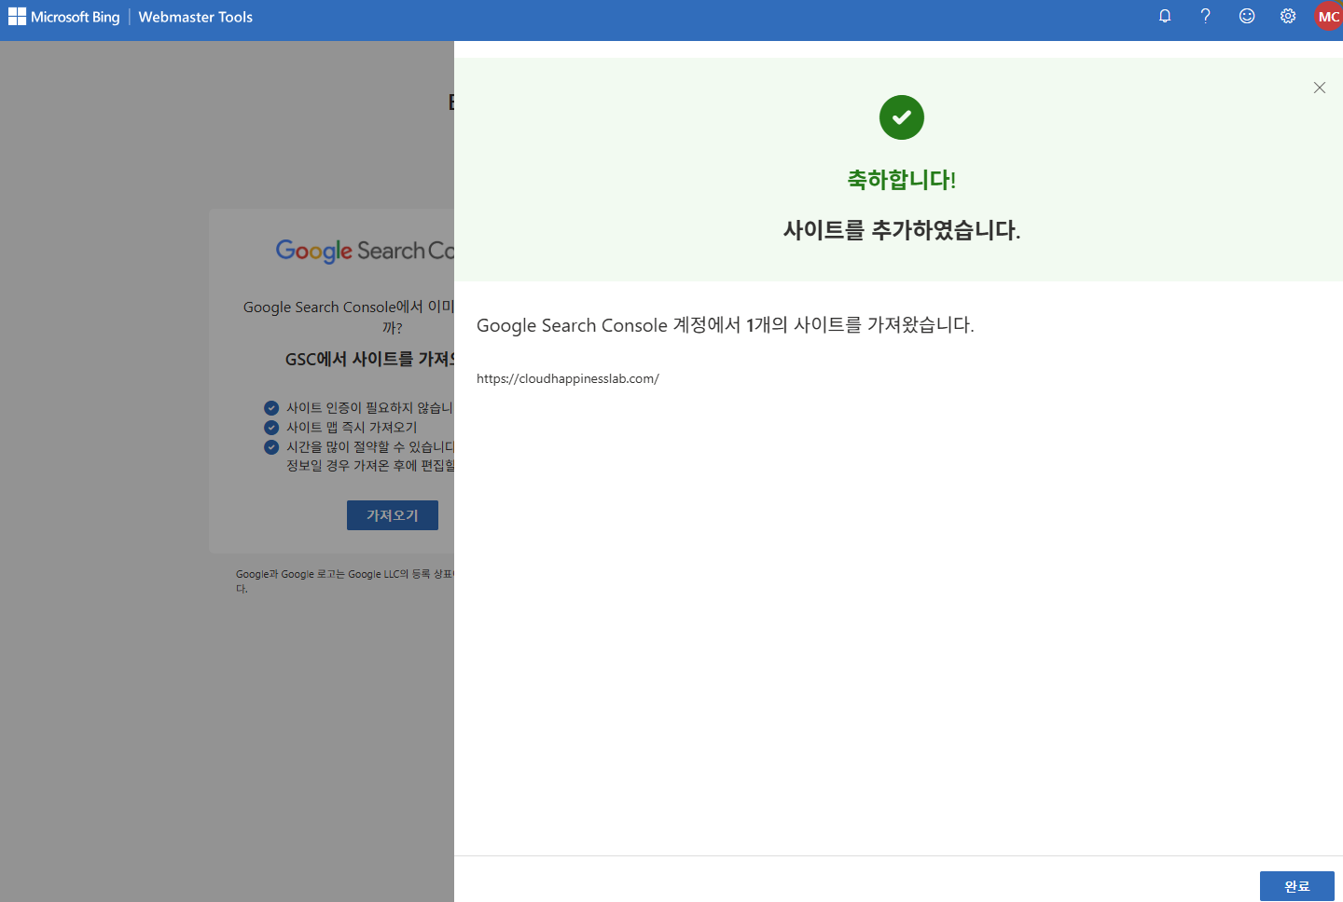
Task: Open the feedback smiley icon
Action: (1247, 16)
